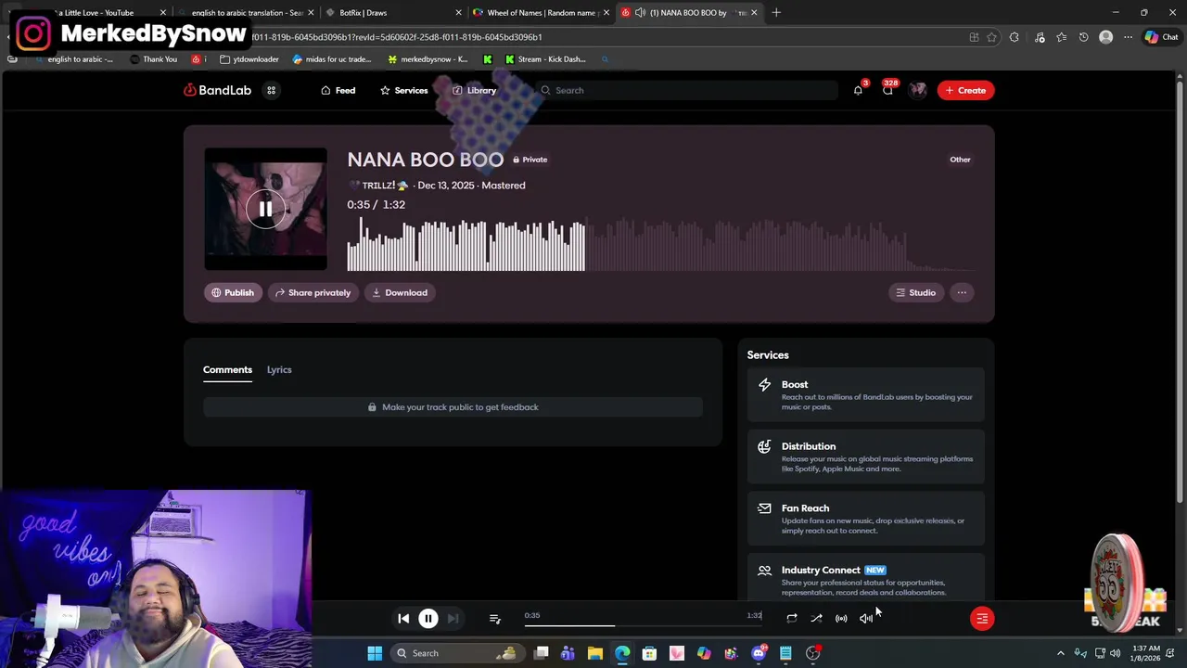Viewport: 1187px width, 668px height.
Task: Open Stream - Kick Dash bookmark
Action: pos(544,59)
